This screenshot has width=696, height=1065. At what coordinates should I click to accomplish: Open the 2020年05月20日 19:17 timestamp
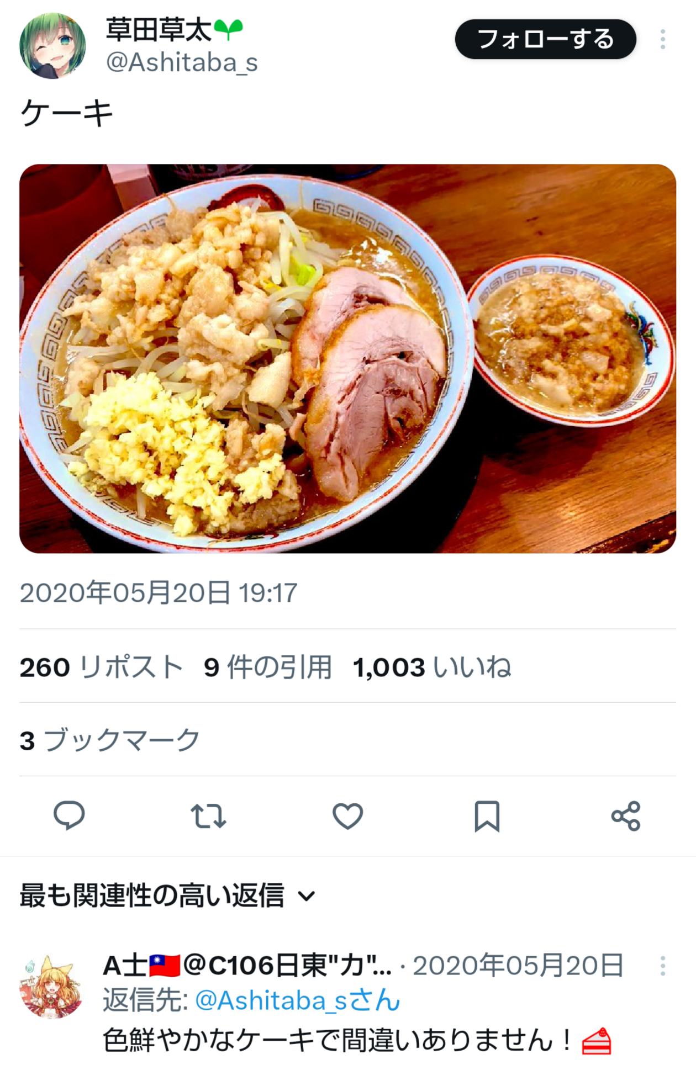coord(159,593)
